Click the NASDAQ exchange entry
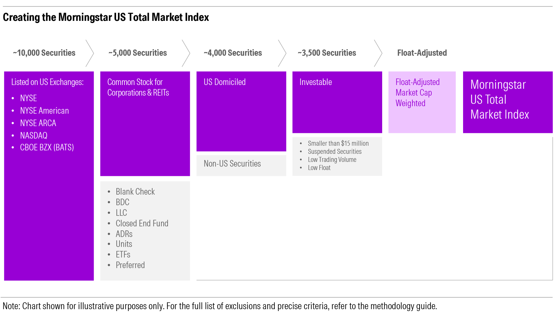 click(34, 135)
